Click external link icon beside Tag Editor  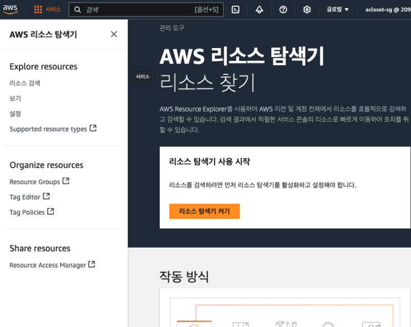pyautogui.click(x=46, y=196)
